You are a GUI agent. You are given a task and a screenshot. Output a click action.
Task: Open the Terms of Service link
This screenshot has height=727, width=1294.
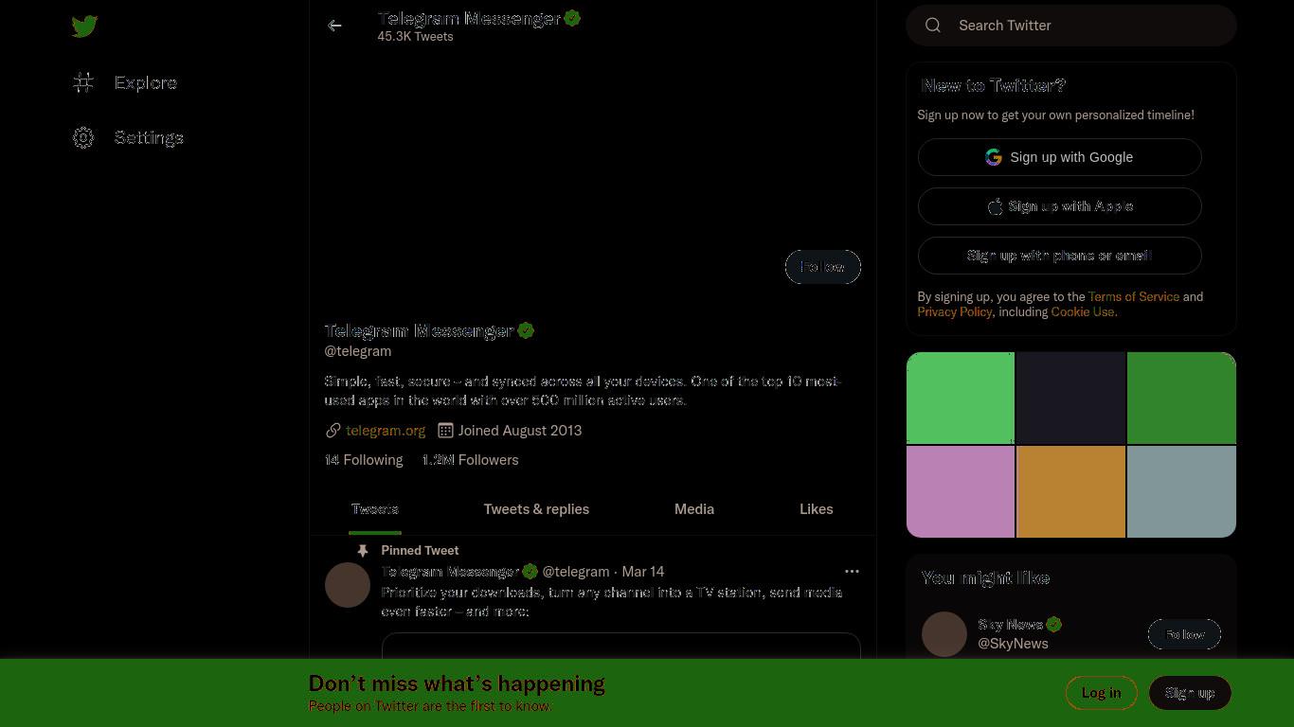tap(1134, 296)
